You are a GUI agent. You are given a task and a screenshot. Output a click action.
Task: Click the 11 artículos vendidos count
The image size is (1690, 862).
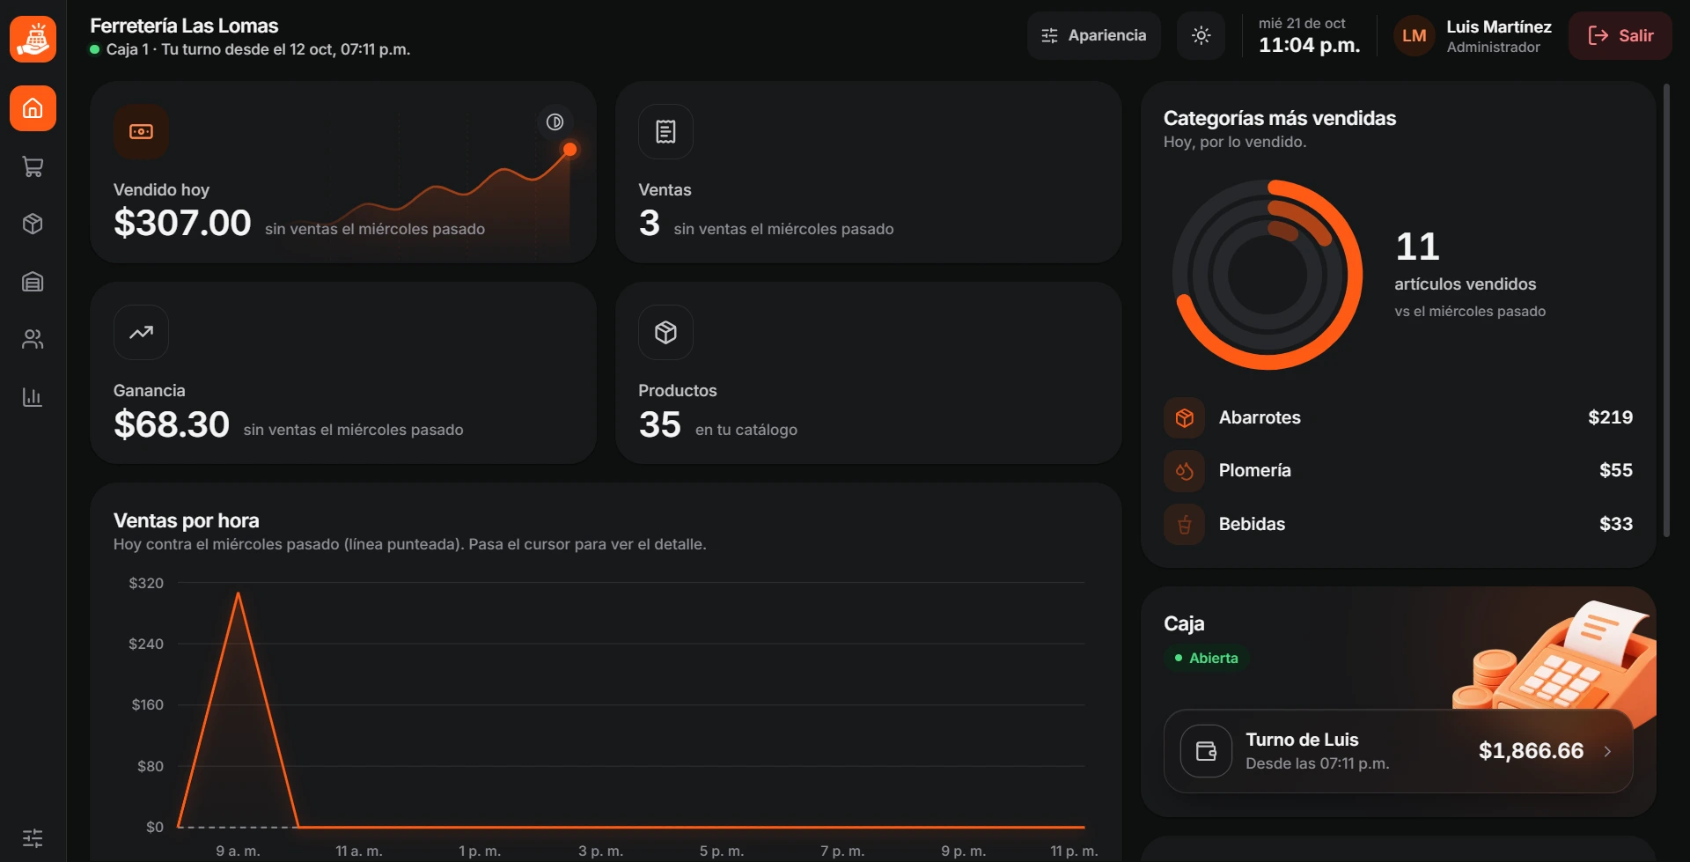[1417, 247]
